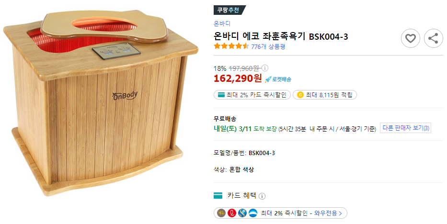The image size is (447, 224).
Task: Click the gold coin 적립 icon
Action: tap(300, 95)
